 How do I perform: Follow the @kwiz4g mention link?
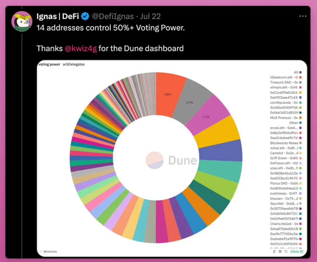click(x=81, y=48)
